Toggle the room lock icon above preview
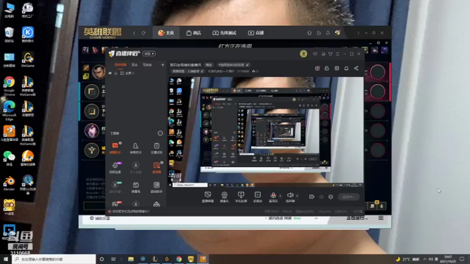Viewport: 470px width, 264px height. pyautogui.click(x=327, y=68)
